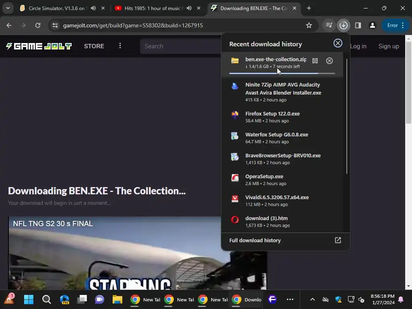Click the BraveBrowserSetup file icon

pos(235,157)
